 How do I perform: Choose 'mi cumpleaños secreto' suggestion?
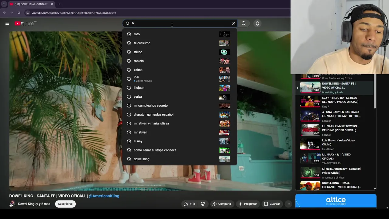(x=180, y=106)
